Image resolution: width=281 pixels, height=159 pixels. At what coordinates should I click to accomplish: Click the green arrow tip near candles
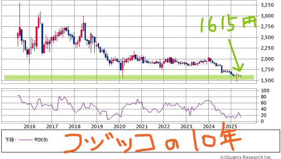tap(240, 70)
